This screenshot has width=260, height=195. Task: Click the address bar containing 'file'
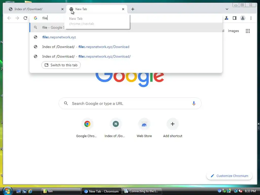126,18
